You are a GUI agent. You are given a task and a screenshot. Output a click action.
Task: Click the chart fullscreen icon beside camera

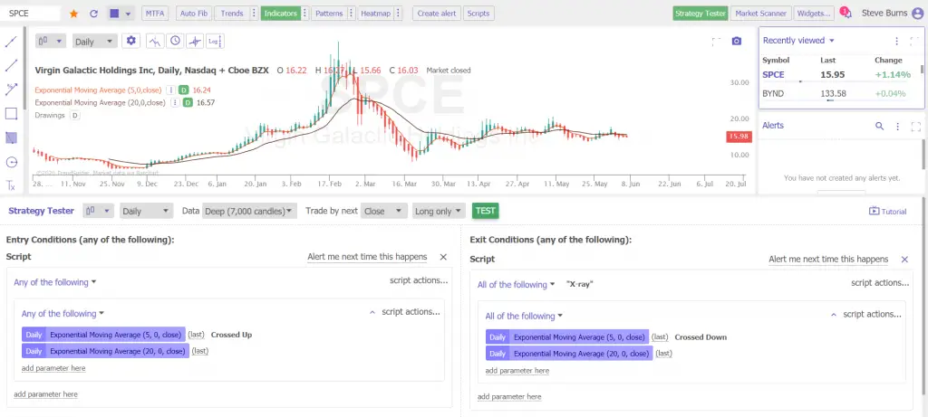pyautogui.click(x=716, y=41)
